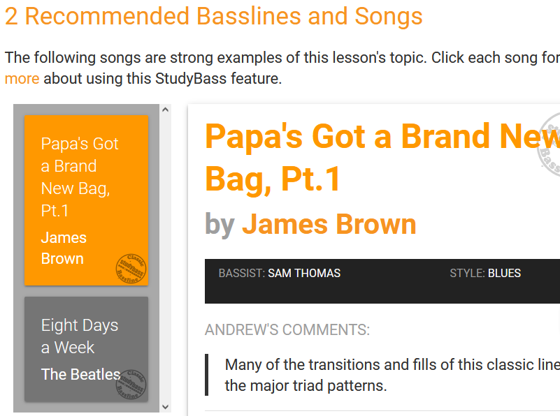The width and height of the screenshot is (560, 416).
Task: Click the song list scroll-down arrow
Action: (165, 407)
